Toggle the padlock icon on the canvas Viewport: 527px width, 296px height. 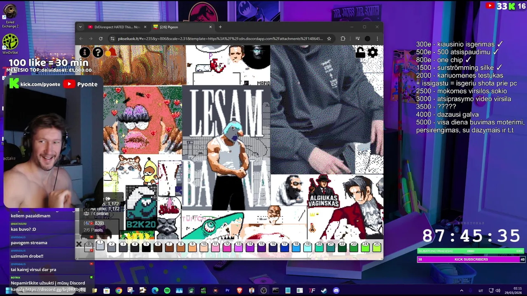click(360, 52)
